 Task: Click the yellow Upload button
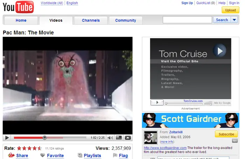coord(230,10)
